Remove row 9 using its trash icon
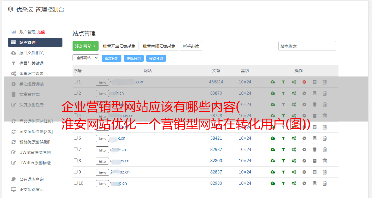The image size is (372, 198). (325, 172)
